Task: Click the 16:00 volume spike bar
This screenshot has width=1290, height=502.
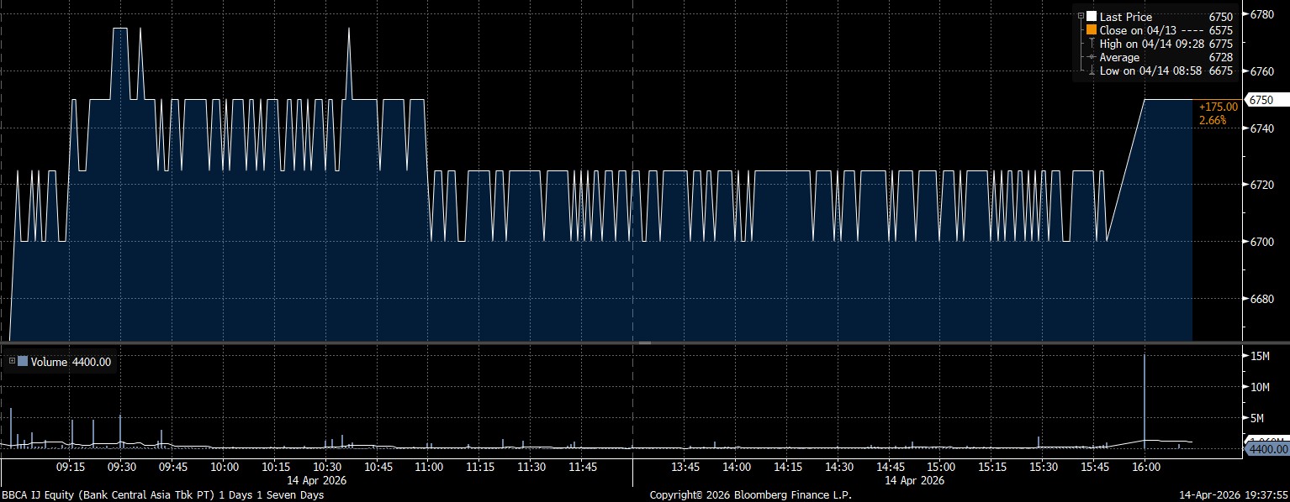Action: point(1145,399)
